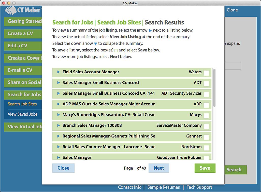The image size is (261, 192).
Task: Click the Close button
Action: 63,168
